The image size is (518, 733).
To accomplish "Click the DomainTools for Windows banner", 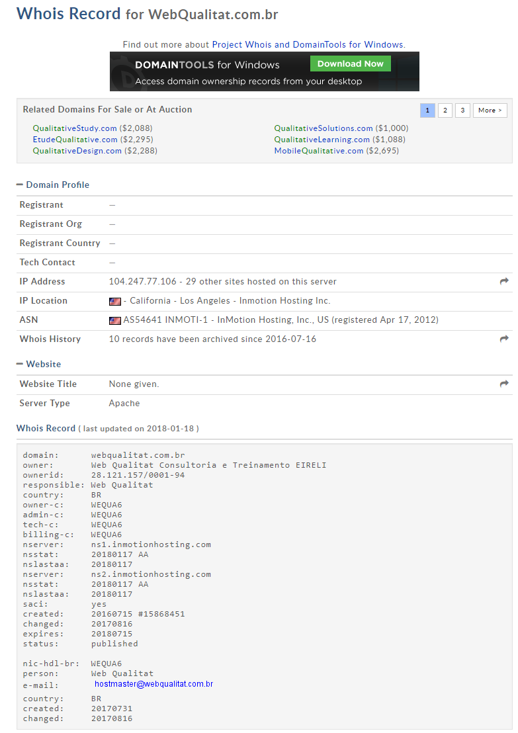I will click(265, 71).
